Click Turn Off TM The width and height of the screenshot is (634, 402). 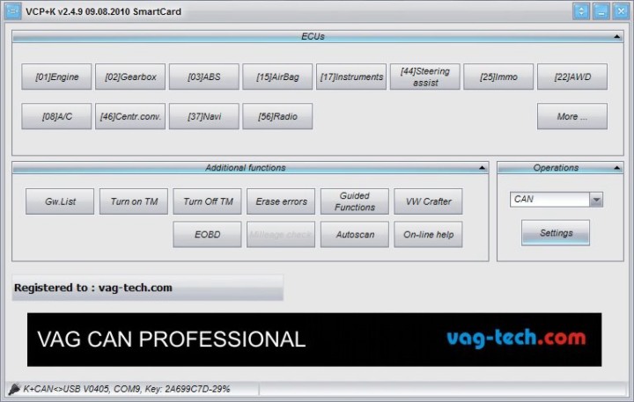[208, 201]
